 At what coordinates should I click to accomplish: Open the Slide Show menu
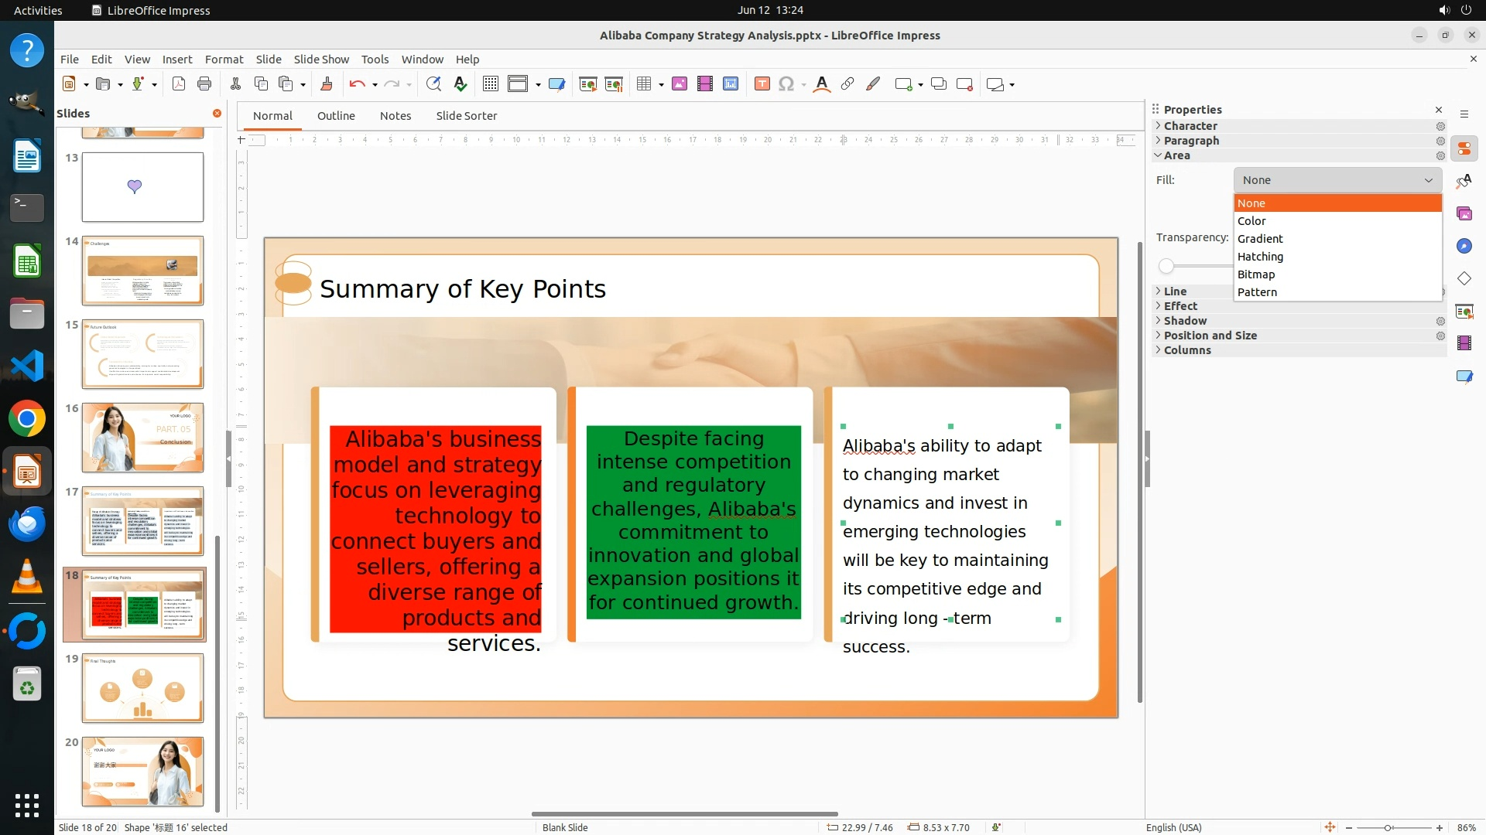pyautogui.click(x=321, y=60)
